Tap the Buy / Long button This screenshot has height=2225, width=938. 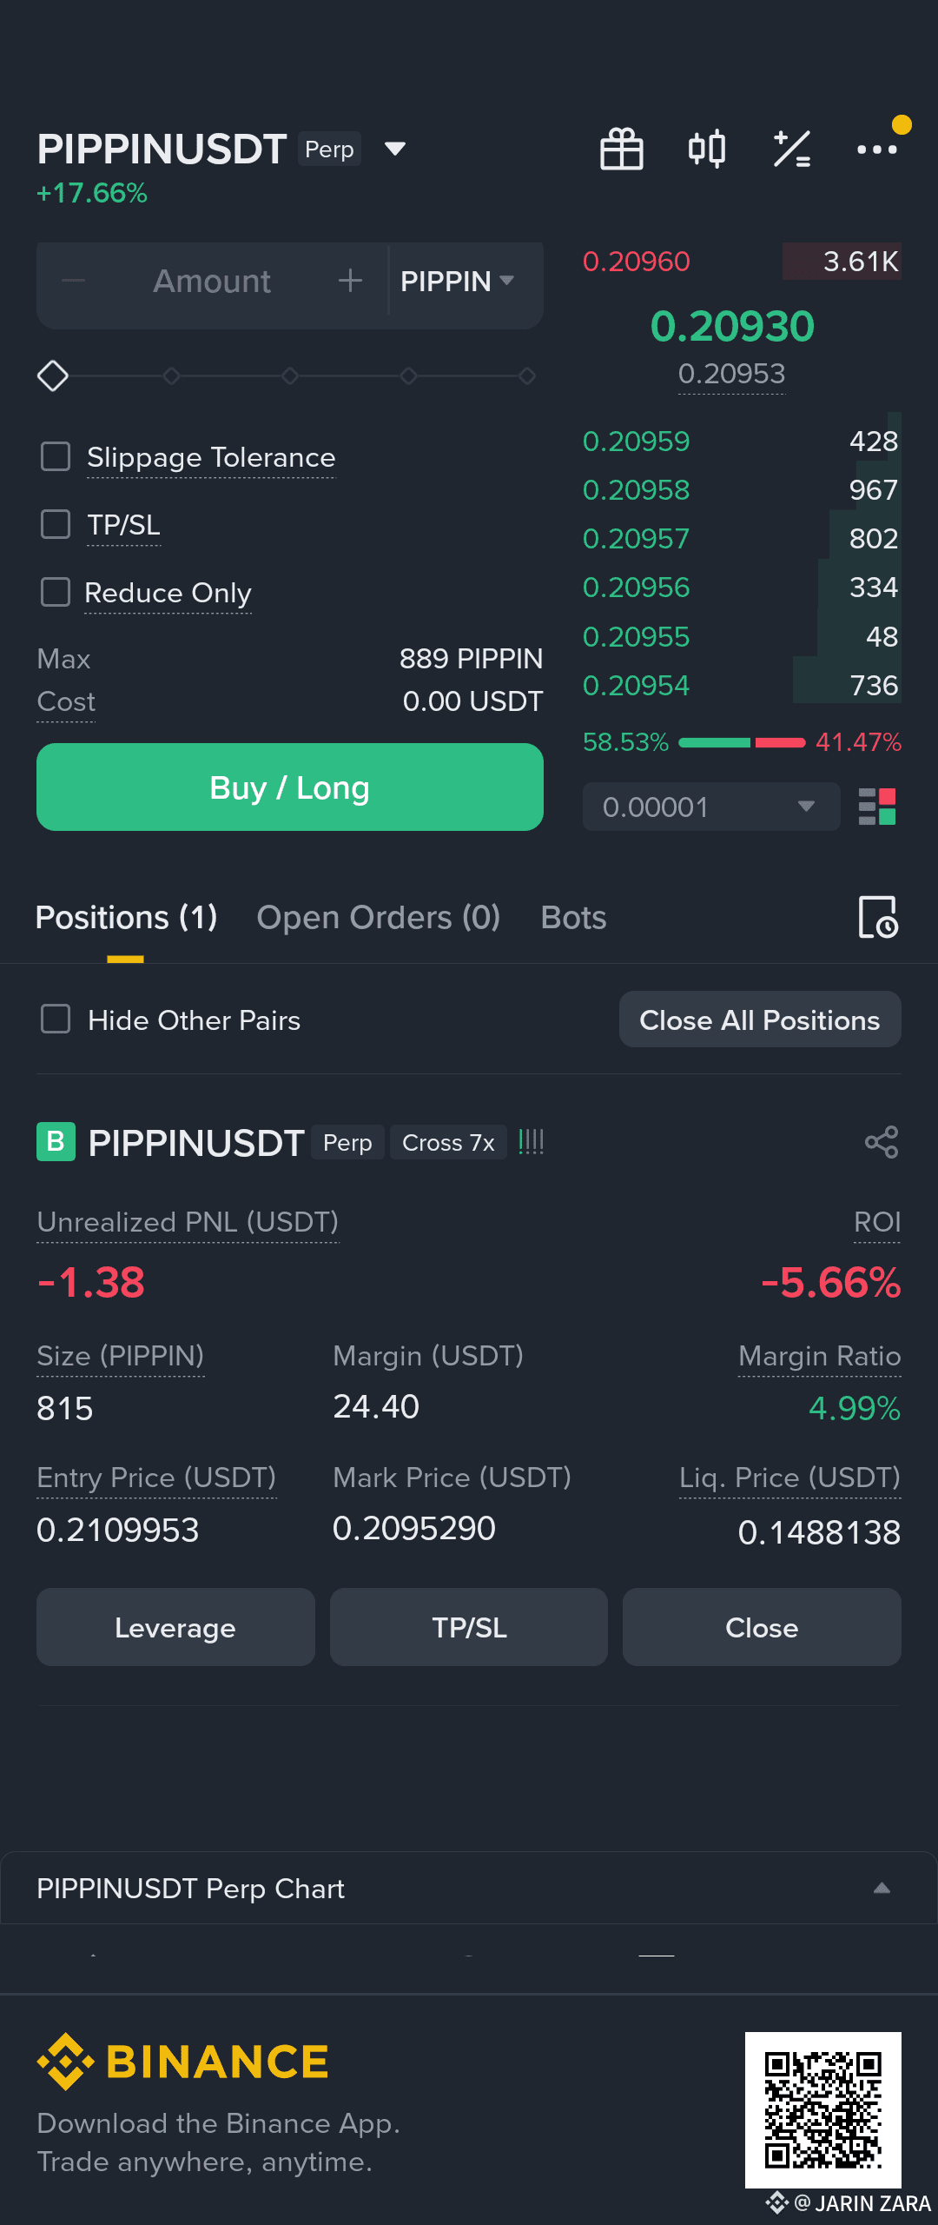point(290,787)
